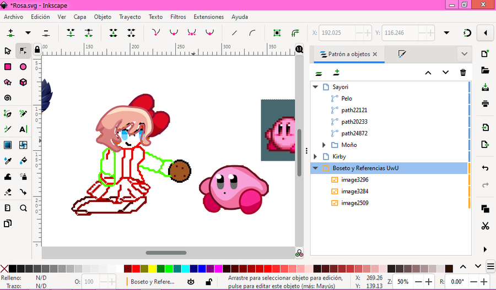
Task: Choose the Calligraphy tool
Action: click(x=8, y=129)
